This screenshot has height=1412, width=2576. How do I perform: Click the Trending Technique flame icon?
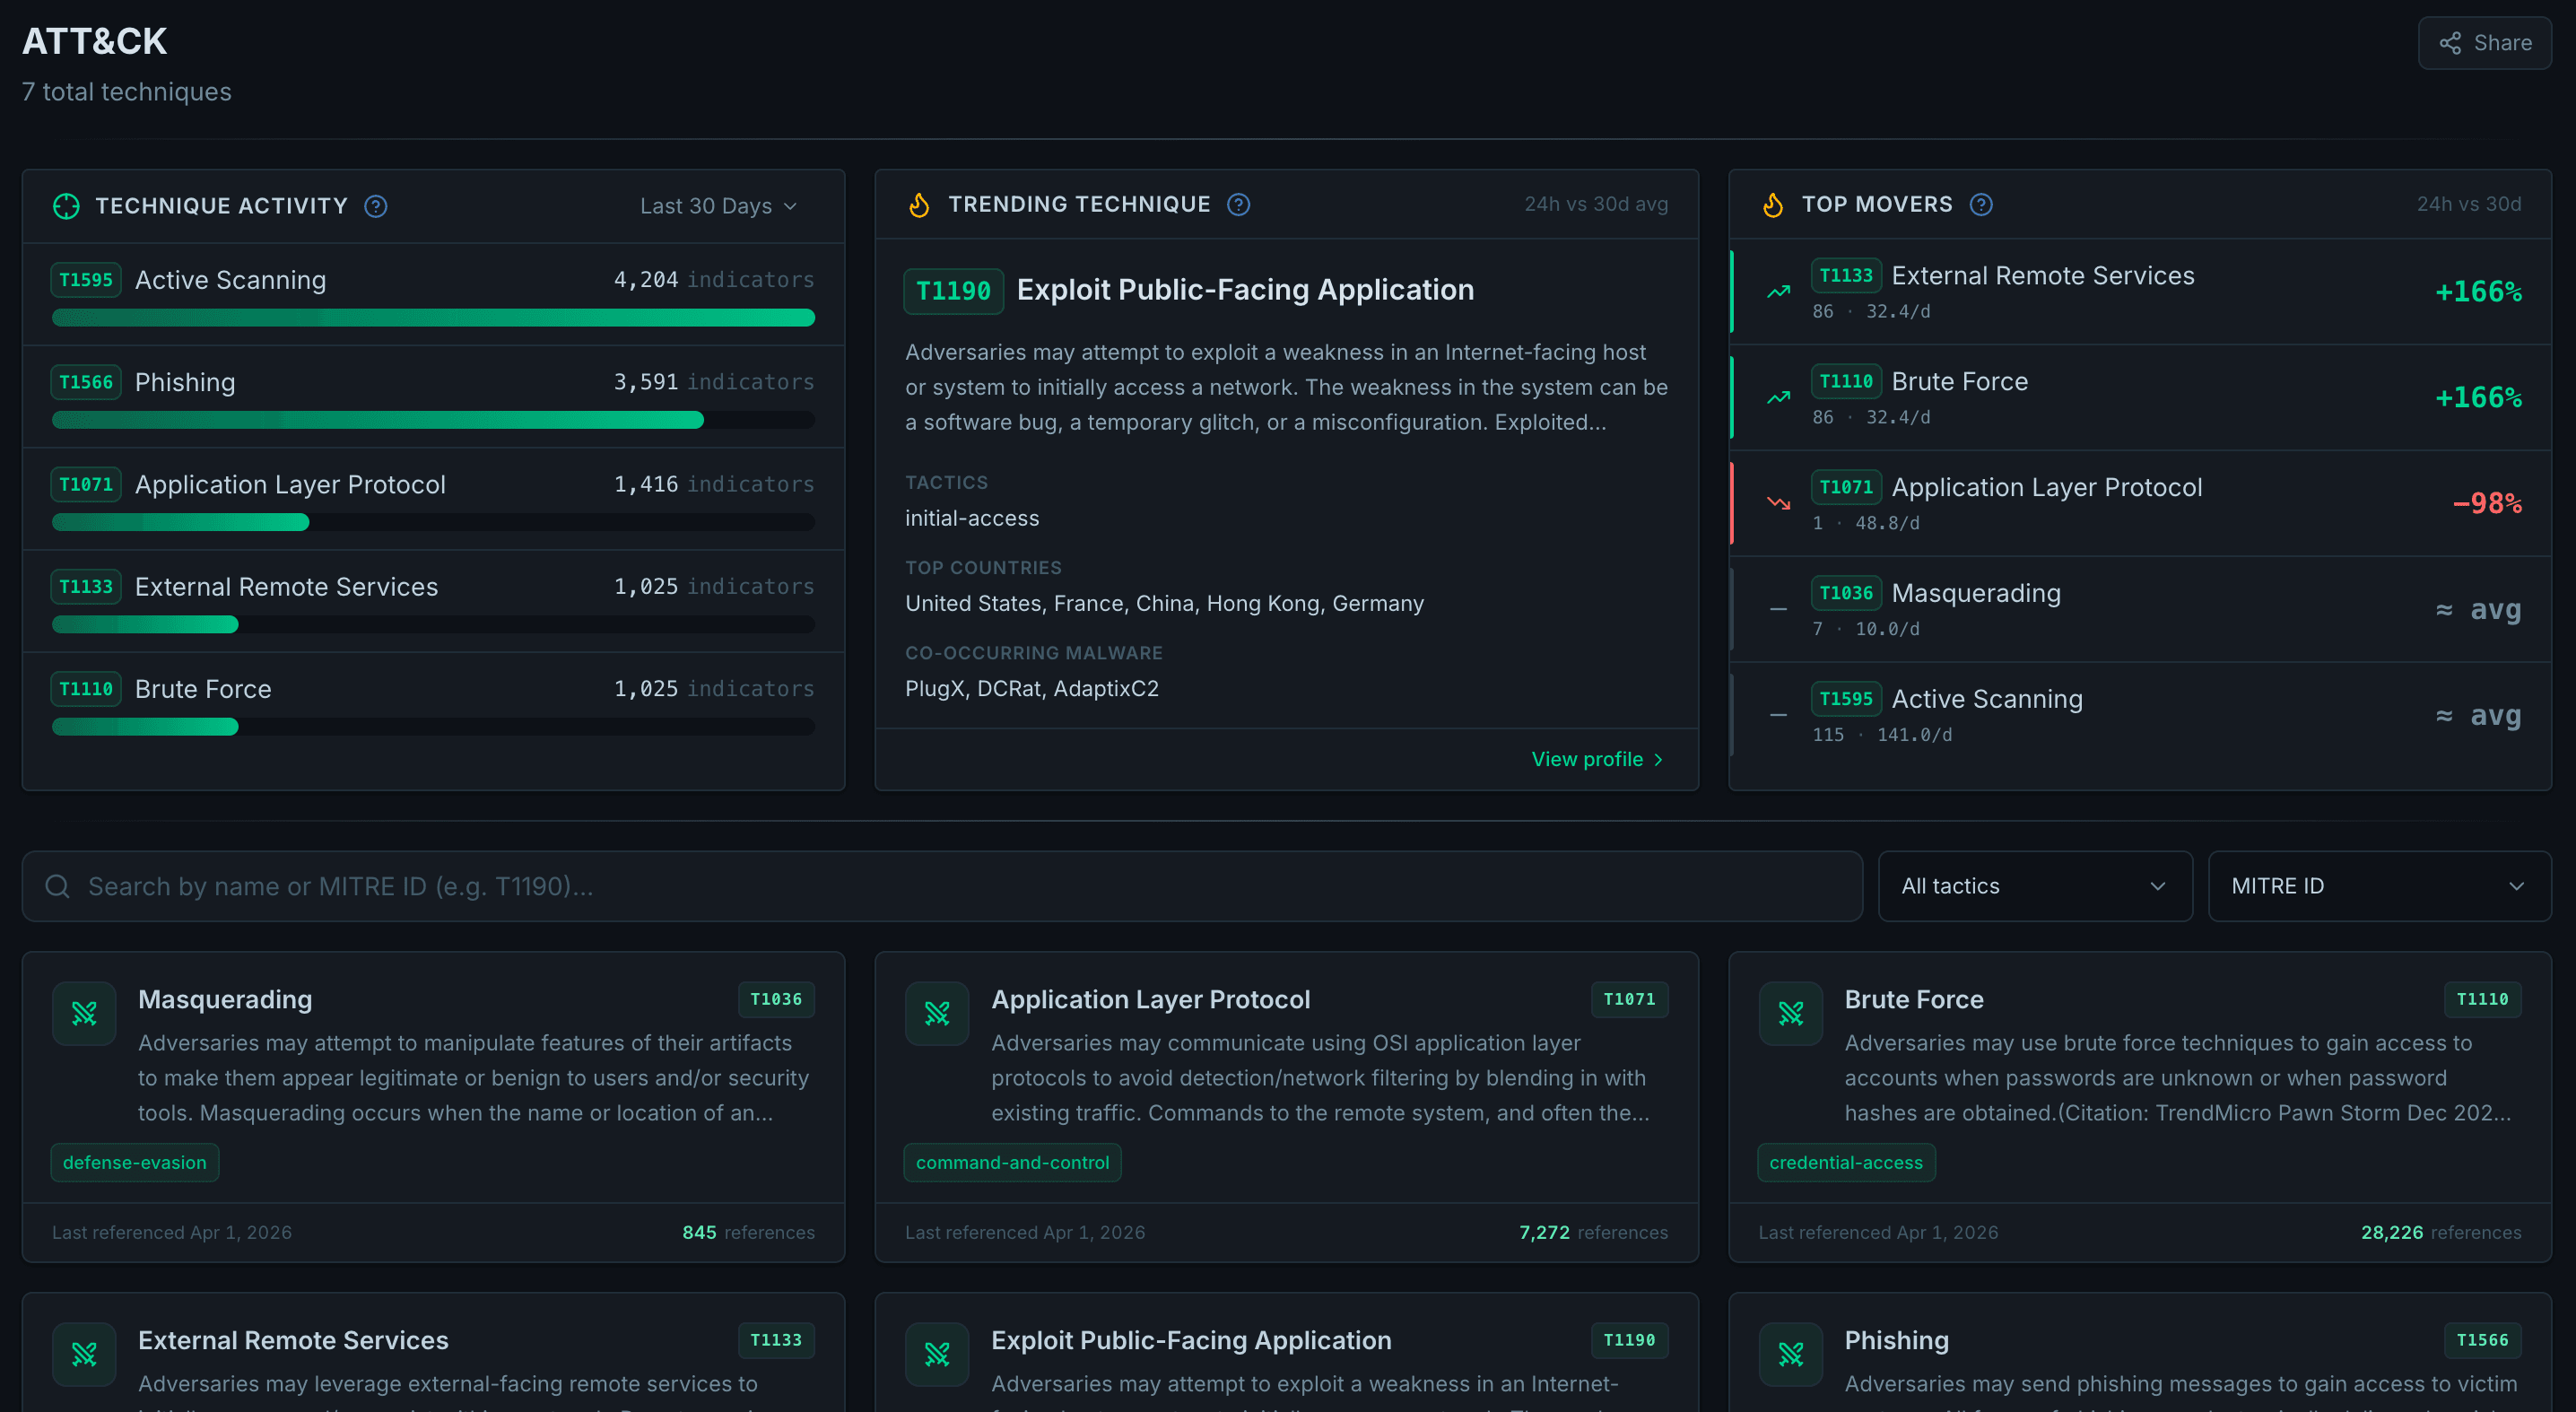tap(919, 205)
